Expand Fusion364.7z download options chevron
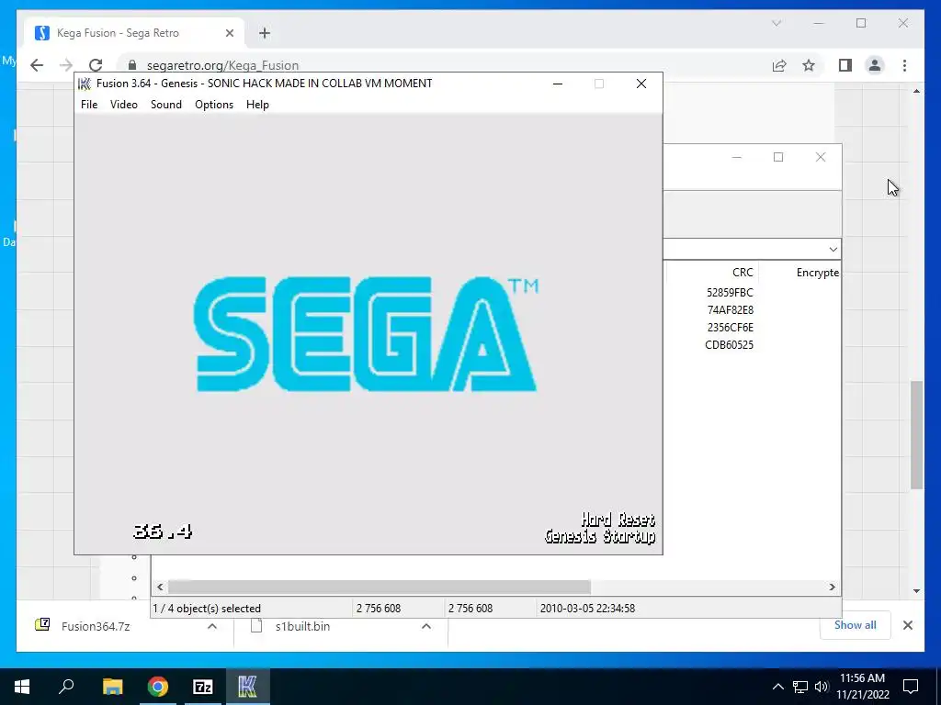Image resolution: width=941 pixels, height=705 pixels. [x=212, y=626]
